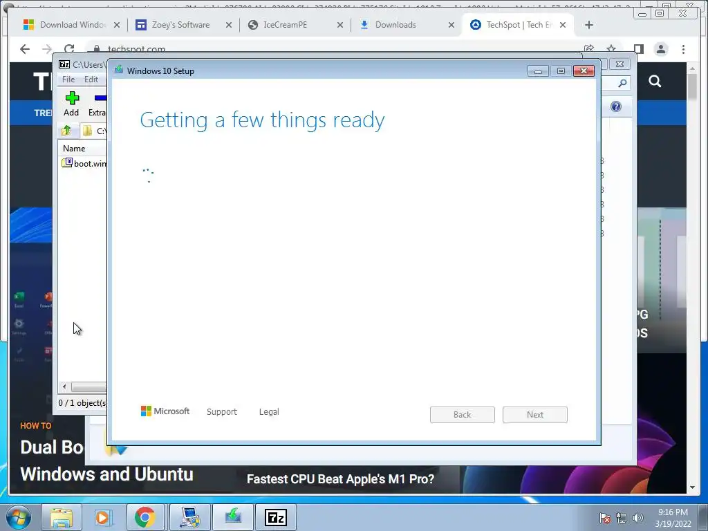The height and width of the screenshot is (531, 708).
Task: Click the Chrome back arrow
Action: coord(25,49)
